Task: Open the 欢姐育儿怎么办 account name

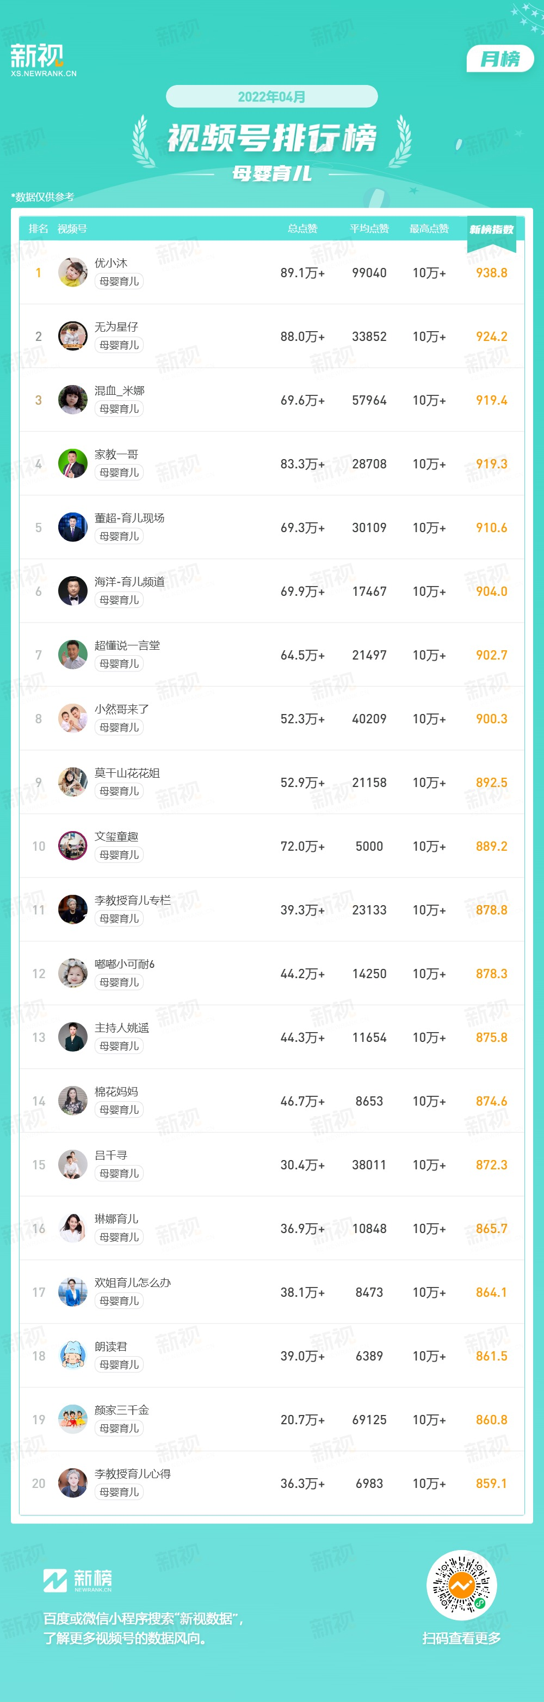Action: tap(133, 1283)
